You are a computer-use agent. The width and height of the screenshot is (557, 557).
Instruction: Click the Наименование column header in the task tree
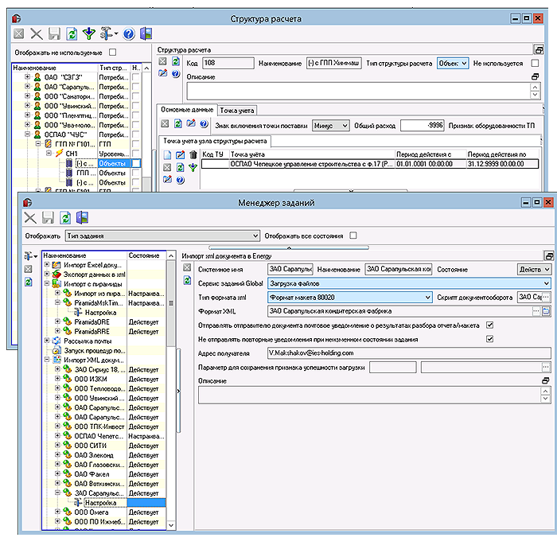(x=84, y=255)
